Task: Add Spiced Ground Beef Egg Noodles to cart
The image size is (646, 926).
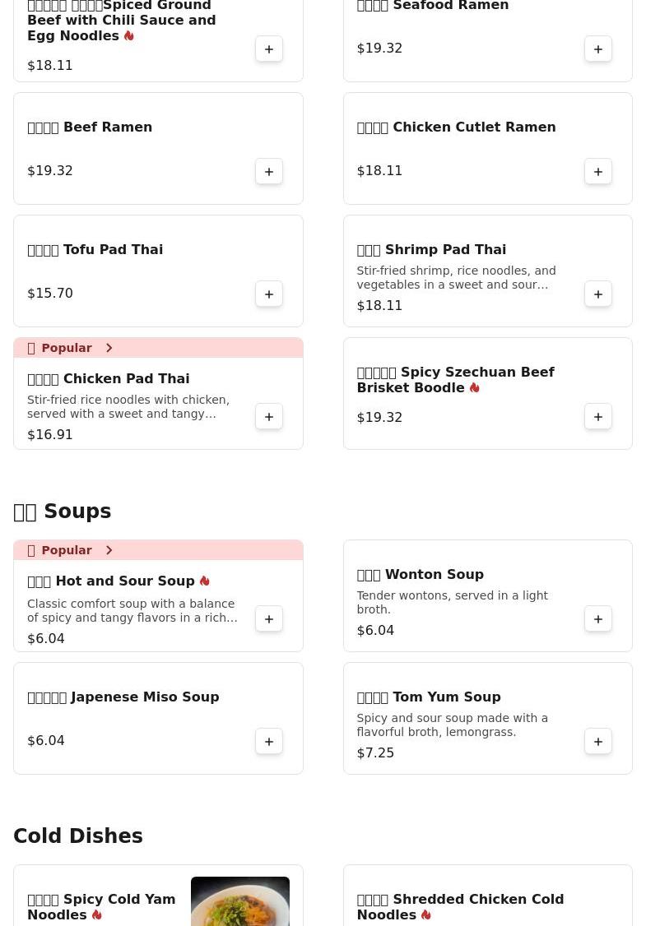Action: coord(269,49)
